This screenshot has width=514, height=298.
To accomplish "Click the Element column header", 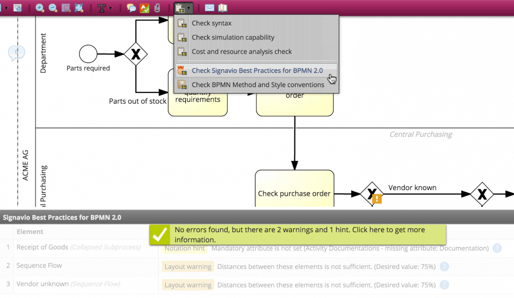I will 30,232.
